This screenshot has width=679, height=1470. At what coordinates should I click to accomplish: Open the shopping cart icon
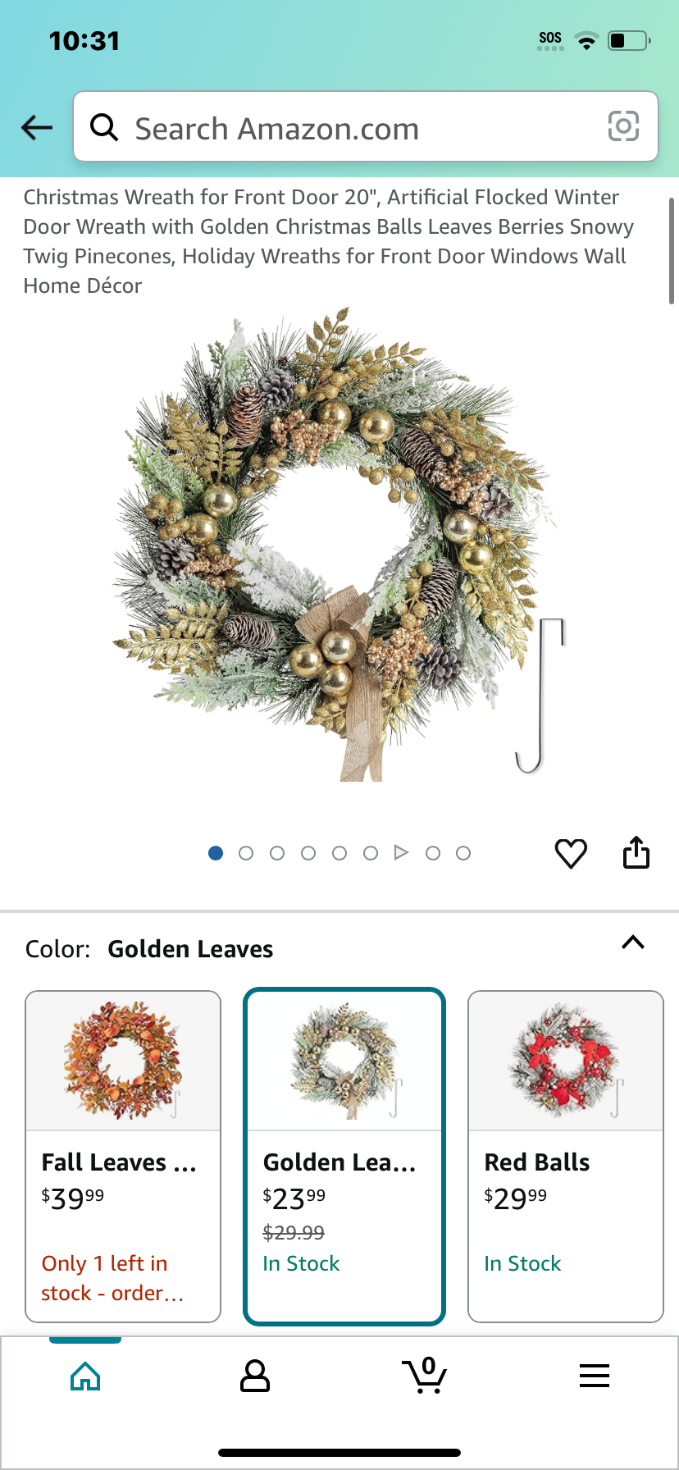pos(424,1376)
